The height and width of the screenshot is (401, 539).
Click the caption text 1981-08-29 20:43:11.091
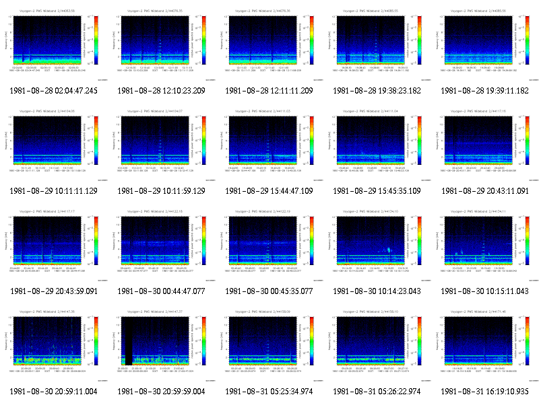click(x=484, y=191)
